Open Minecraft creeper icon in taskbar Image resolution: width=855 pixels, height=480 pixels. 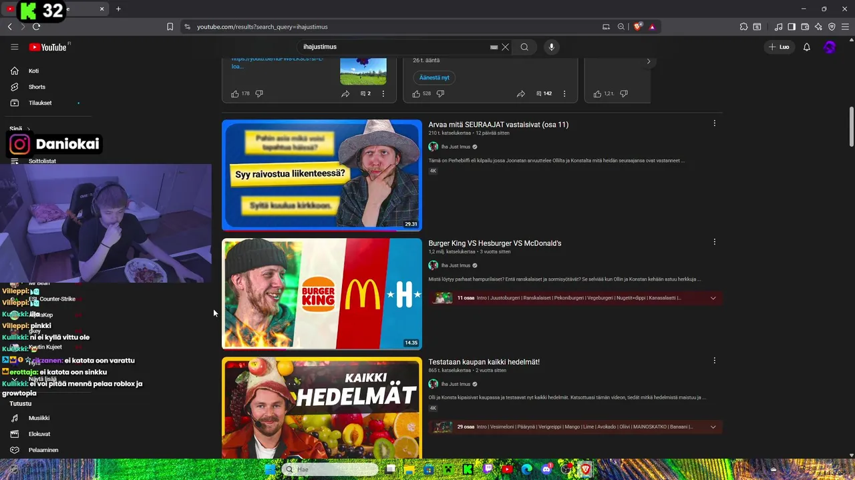(x=449, y=469)
